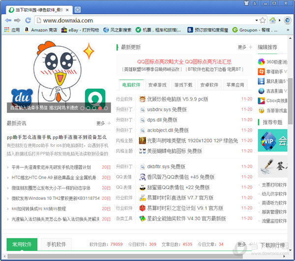The width and height of the screenshot is (295, 261).
Task: Click the 靠谱助手 orange icon
Action: click(x=262, y=72)
